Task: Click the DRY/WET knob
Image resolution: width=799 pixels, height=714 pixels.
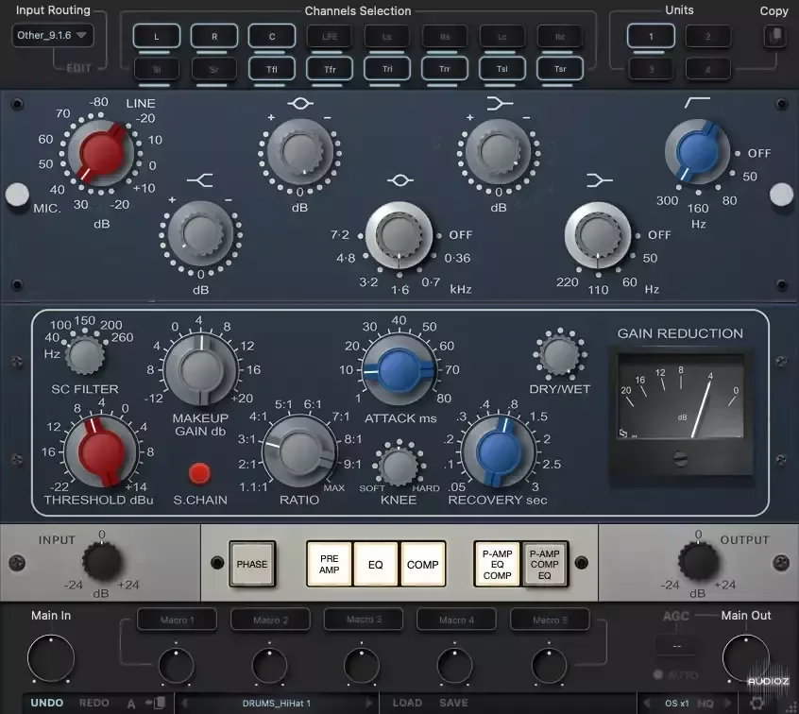Action: 559,355
